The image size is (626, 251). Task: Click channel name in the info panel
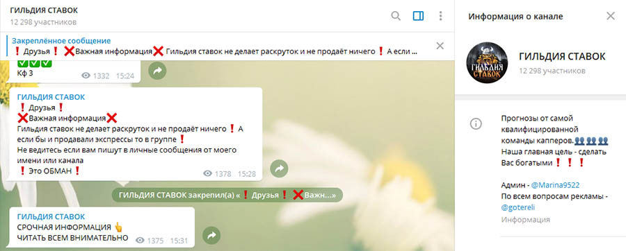pos(562,56)
